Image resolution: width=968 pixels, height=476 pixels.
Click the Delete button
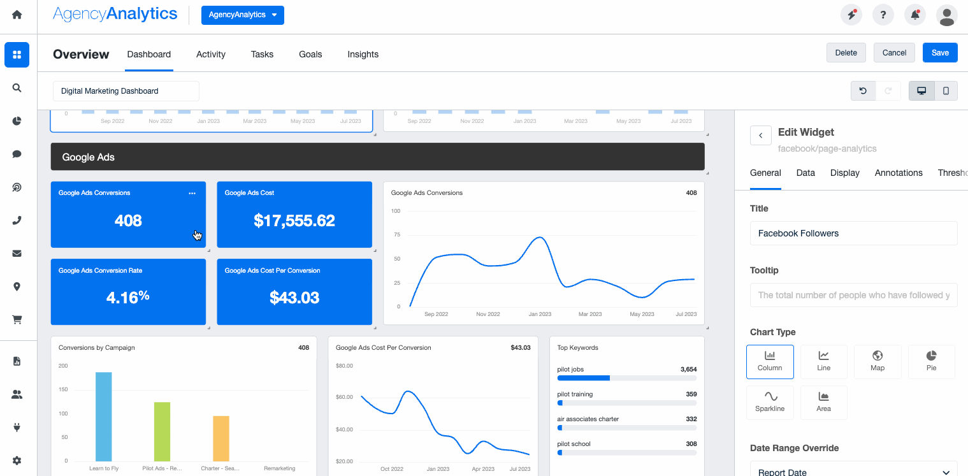(x=846, y=53)
